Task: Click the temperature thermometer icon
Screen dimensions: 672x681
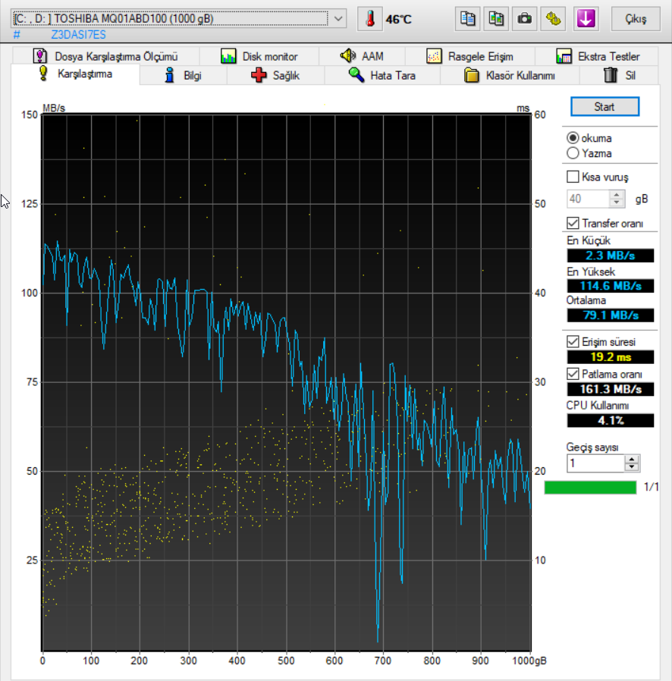Action: (369, 19)
